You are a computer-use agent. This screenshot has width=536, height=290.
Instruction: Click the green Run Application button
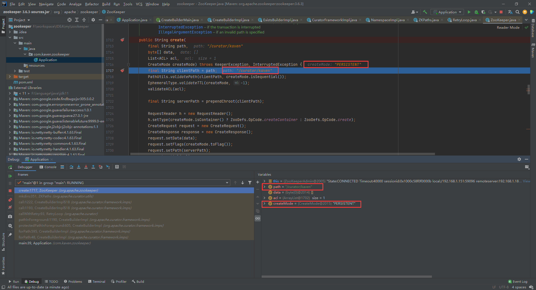coord(469,12)
